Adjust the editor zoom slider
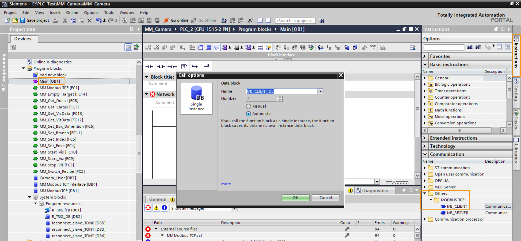The width and height of the screenshot is (521, 241). tap(394, 182)
